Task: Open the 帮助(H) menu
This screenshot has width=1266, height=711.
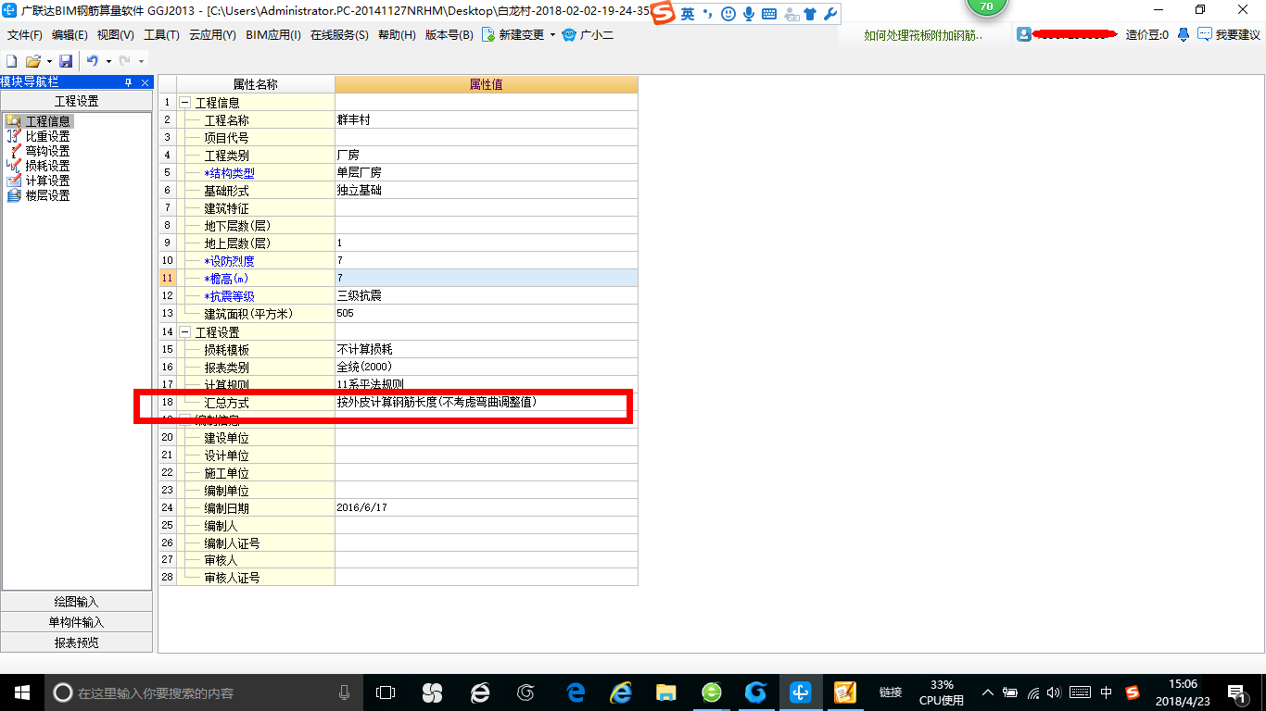Action: 397,35
